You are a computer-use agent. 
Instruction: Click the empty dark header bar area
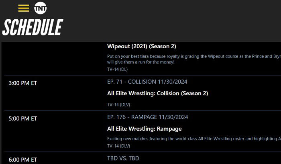point(172,20)
